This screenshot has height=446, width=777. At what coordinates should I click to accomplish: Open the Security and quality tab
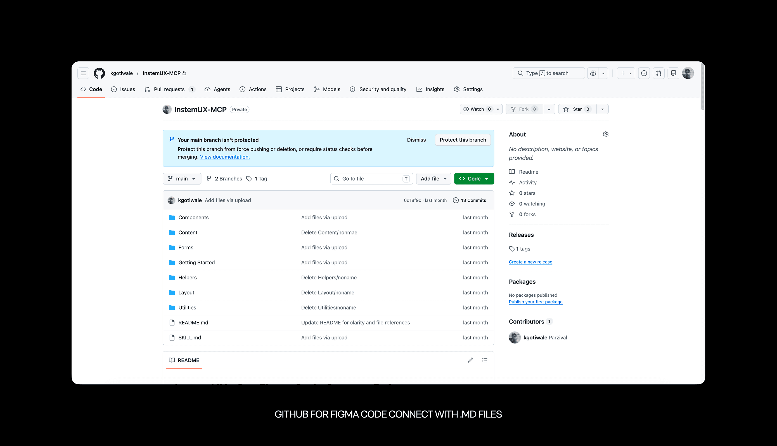[378, 89]
